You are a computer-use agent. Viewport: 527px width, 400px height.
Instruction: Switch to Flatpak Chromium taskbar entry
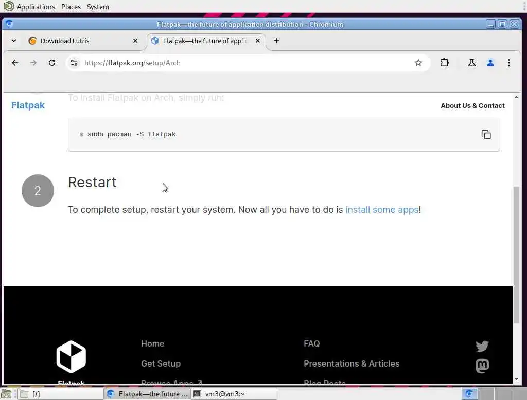coord(147,394)
